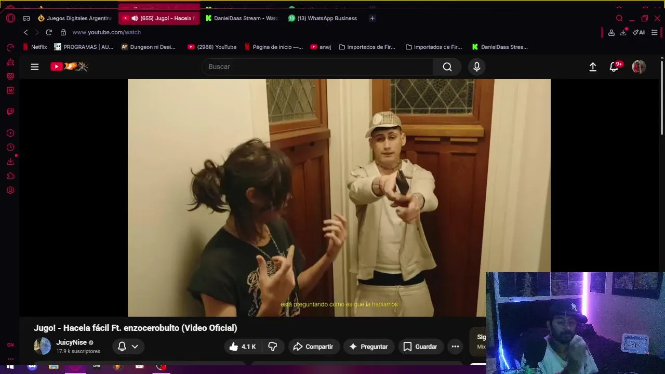The width and height of the screenshot is (665, 374).
Task: Open the Easy Setup sliders icon
Action: pyautogui.click(x=655, y=32)
